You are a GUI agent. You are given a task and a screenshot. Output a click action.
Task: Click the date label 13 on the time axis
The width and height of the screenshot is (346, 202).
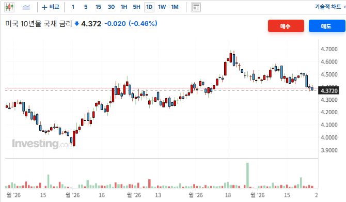[x=158, y=195]
